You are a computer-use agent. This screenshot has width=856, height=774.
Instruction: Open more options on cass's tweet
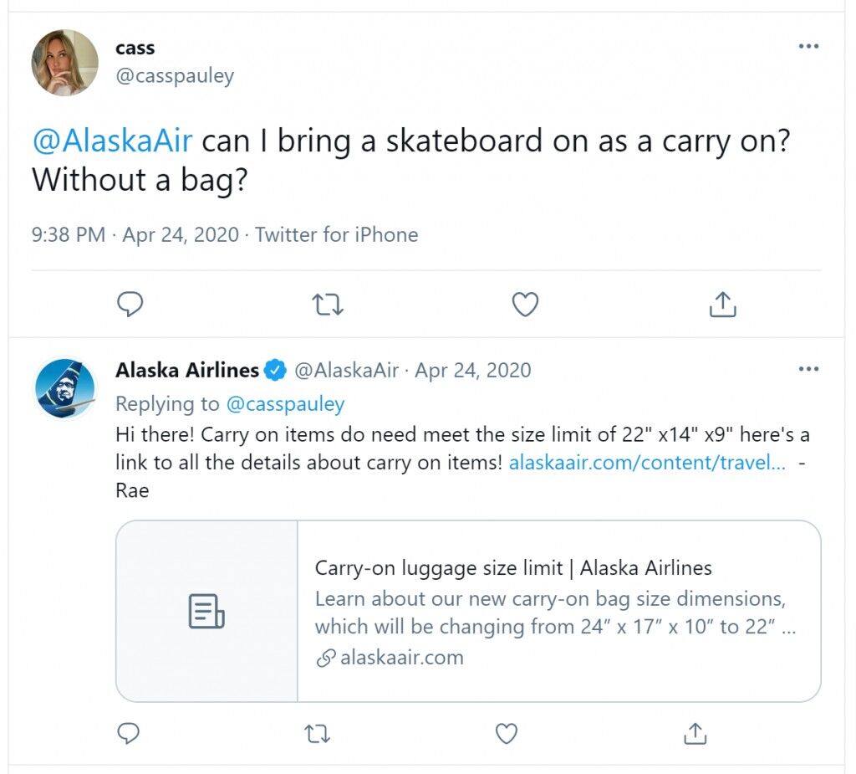pos(808,46)
